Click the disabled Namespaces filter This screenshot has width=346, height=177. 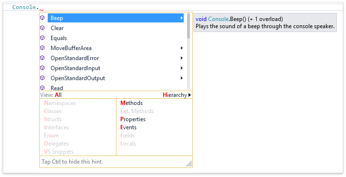(60, 103)
